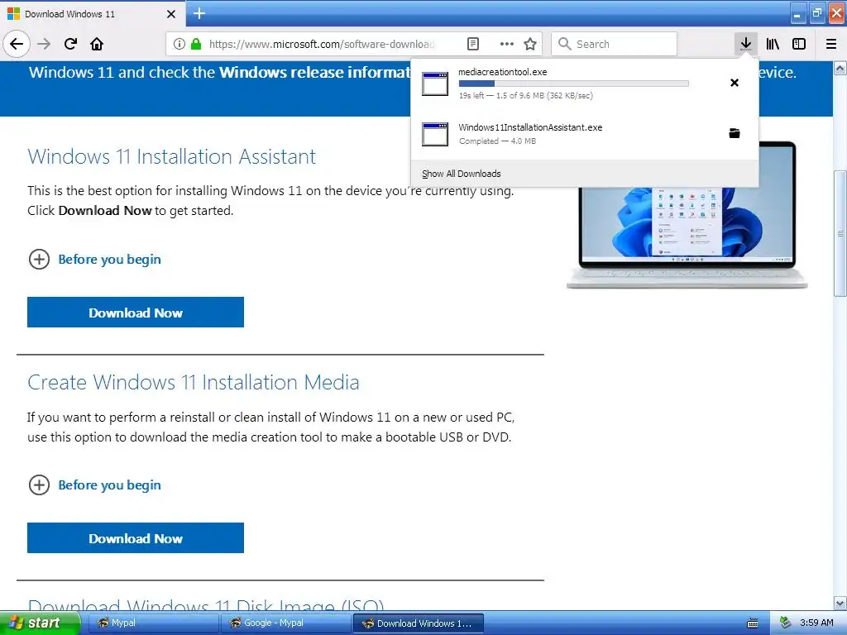Click Download Now for Installation Media
847x635 pixels.
pyautogui.click(x=136, y=537)
